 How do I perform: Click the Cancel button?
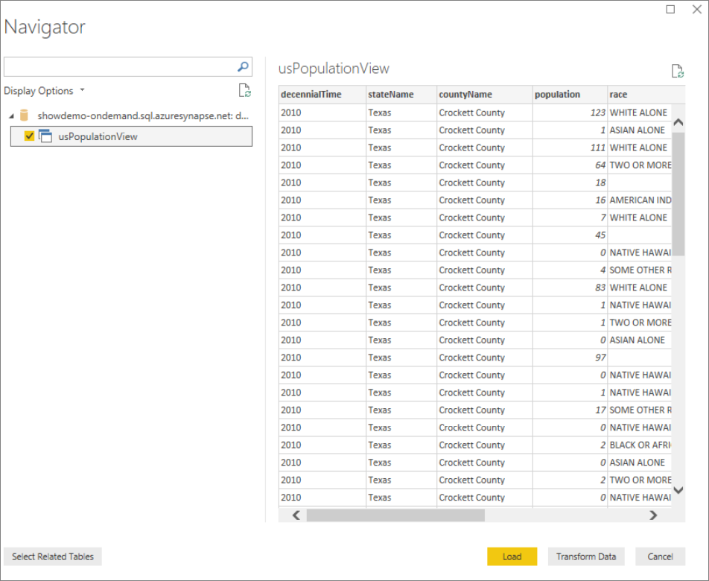660,556
